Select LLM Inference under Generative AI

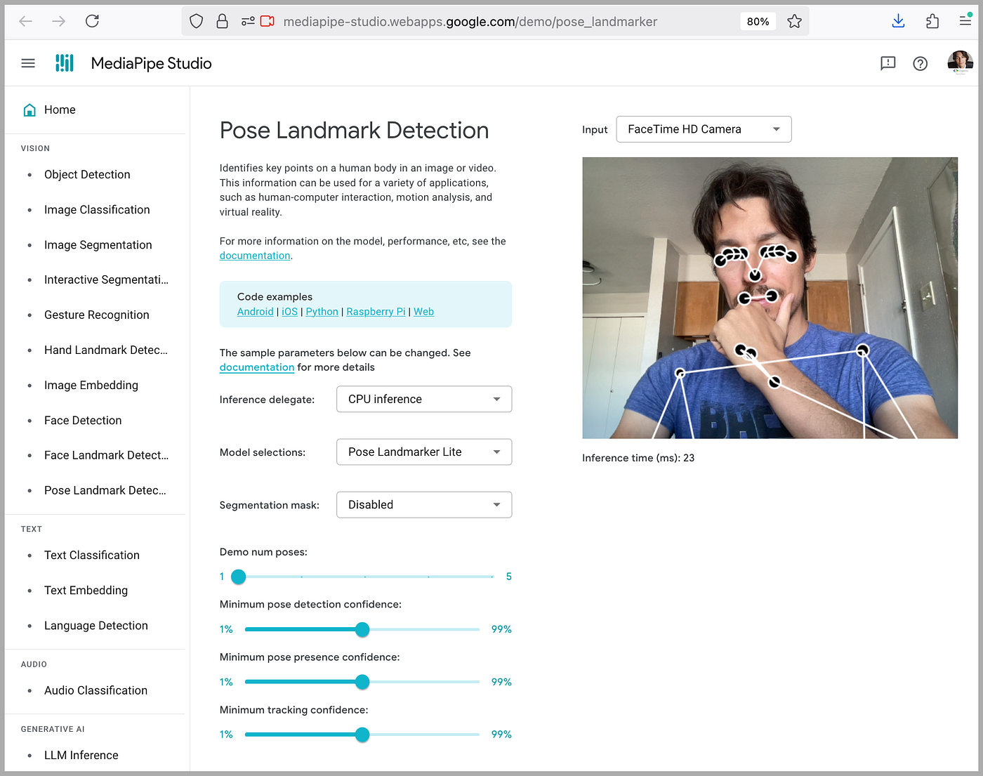point(81,755)
